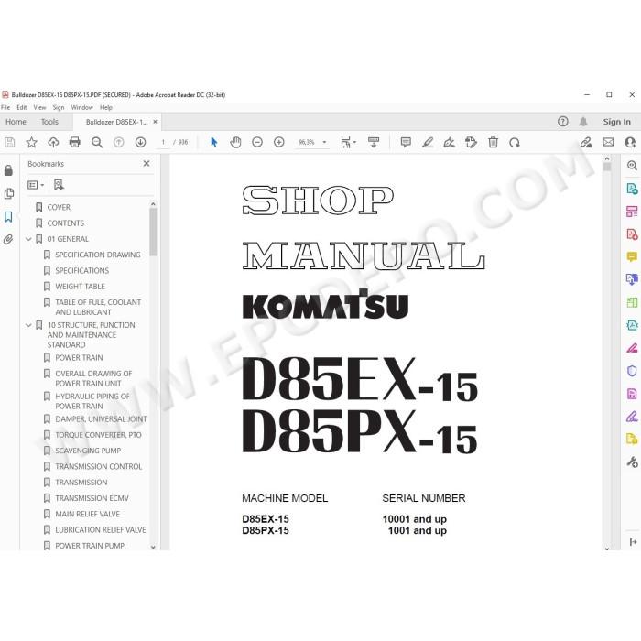Click the Sign In button
This screenshot has width=641, height=641.
[616, 122]
